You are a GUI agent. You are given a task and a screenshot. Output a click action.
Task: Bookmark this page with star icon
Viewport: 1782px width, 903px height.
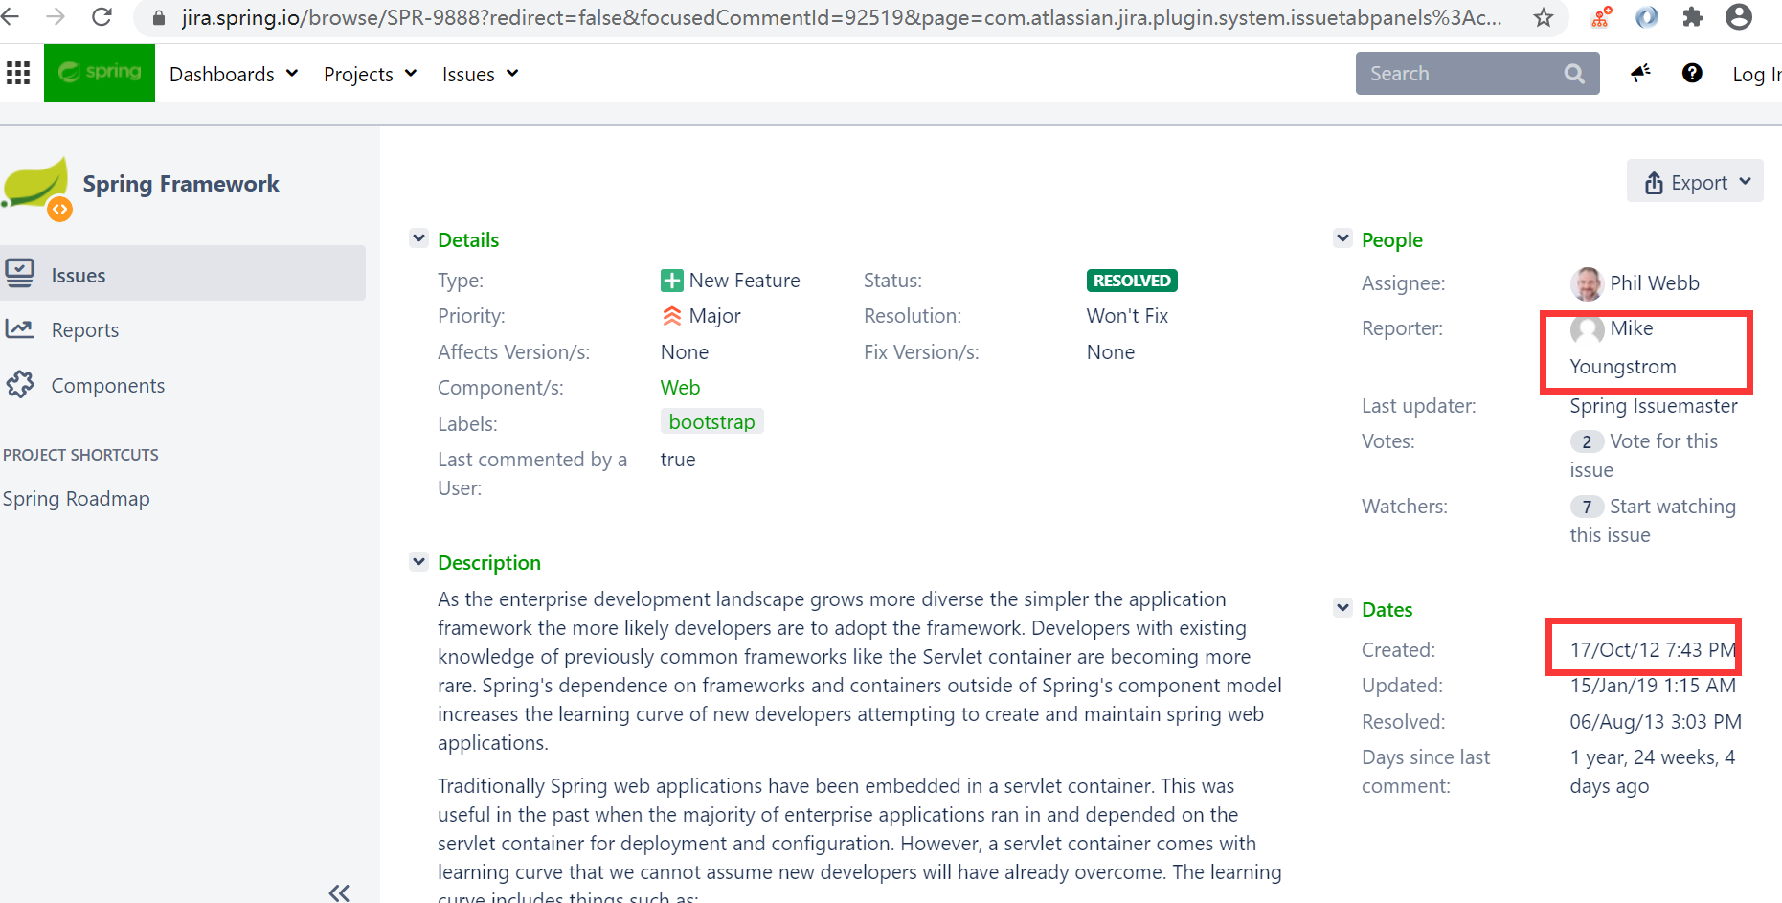click(1544, 17)
